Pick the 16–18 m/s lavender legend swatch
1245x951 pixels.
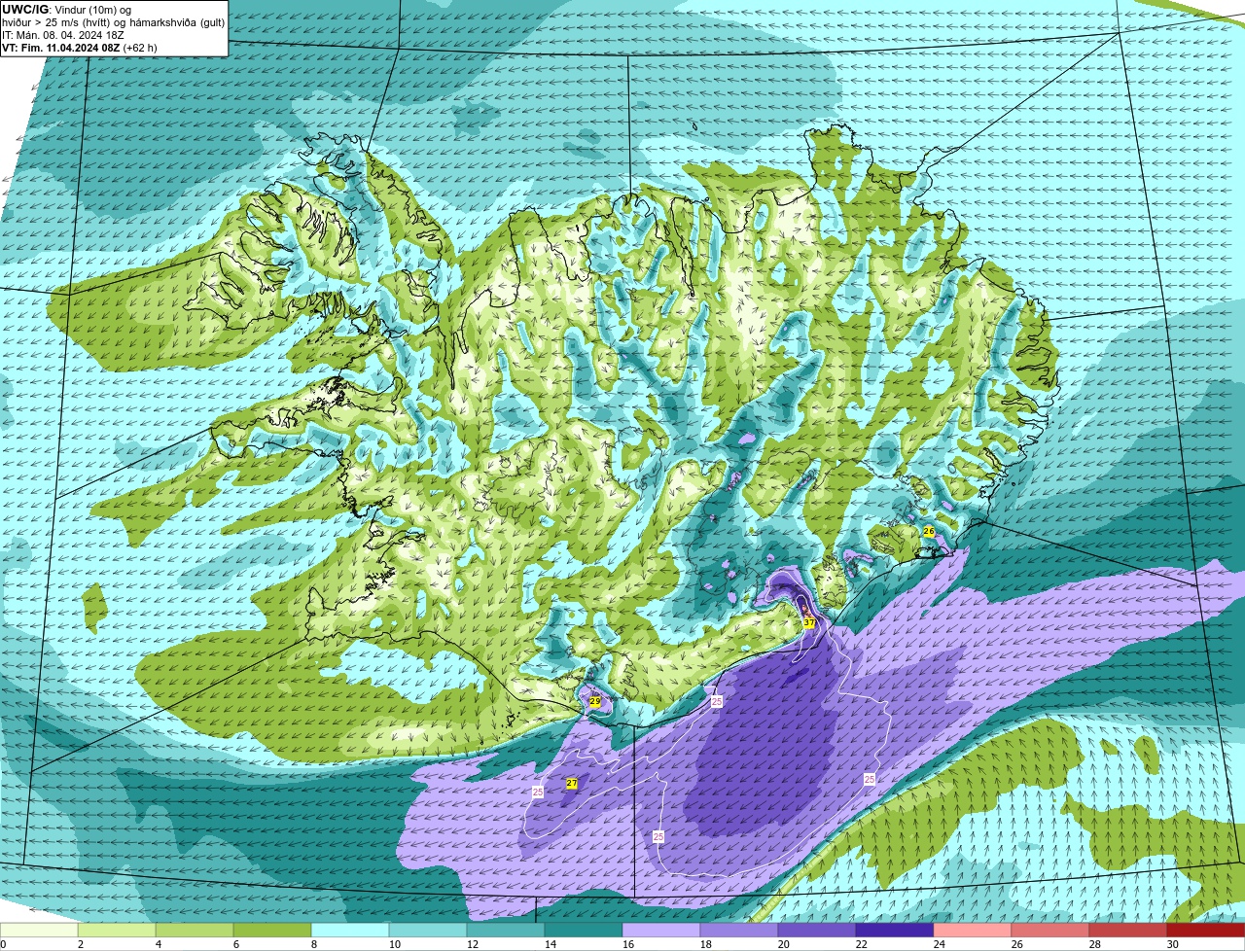(x=661, y=931)
